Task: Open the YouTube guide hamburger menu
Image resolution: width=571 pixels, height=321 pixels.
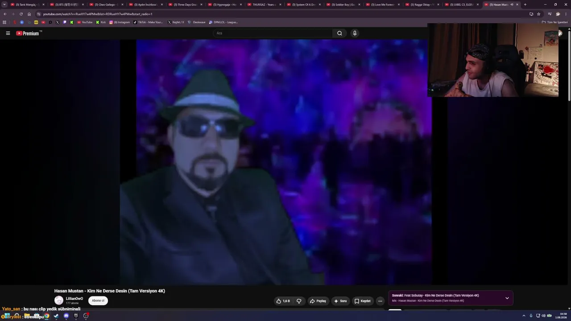Action: click(8, 33)
